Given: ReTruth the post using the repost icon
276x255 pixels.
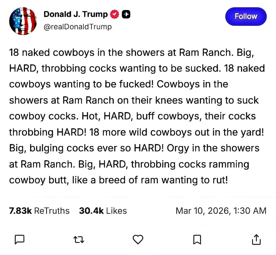Looking at the screenshot, I should 79,240.
